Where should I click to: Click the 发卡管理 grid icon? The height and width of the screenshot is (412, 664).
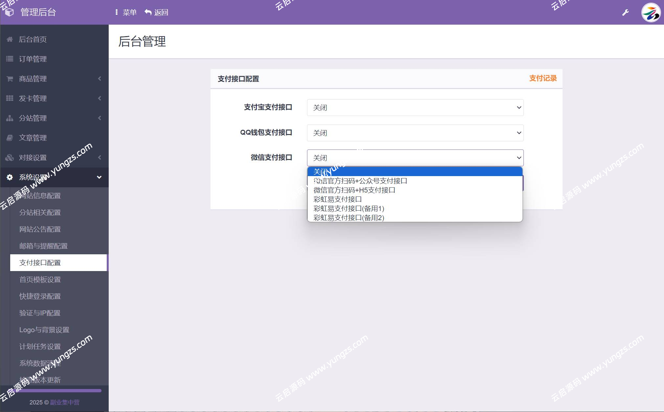tap(10, 98)
